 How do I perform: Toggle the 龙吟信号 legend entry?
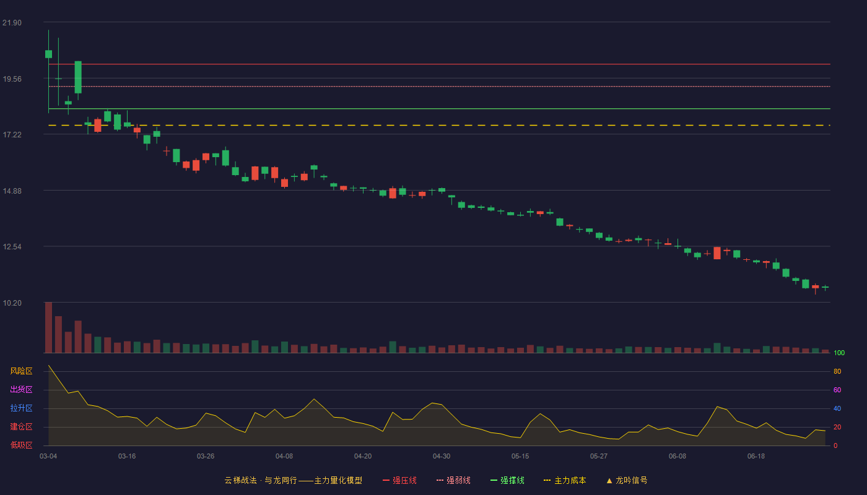[627, 480]
